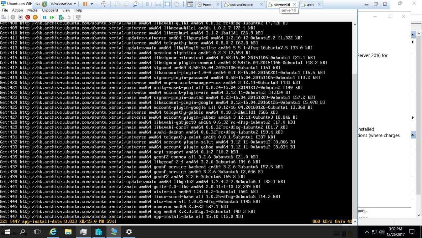Click the console view icon
422x238 pixels.
190,4
